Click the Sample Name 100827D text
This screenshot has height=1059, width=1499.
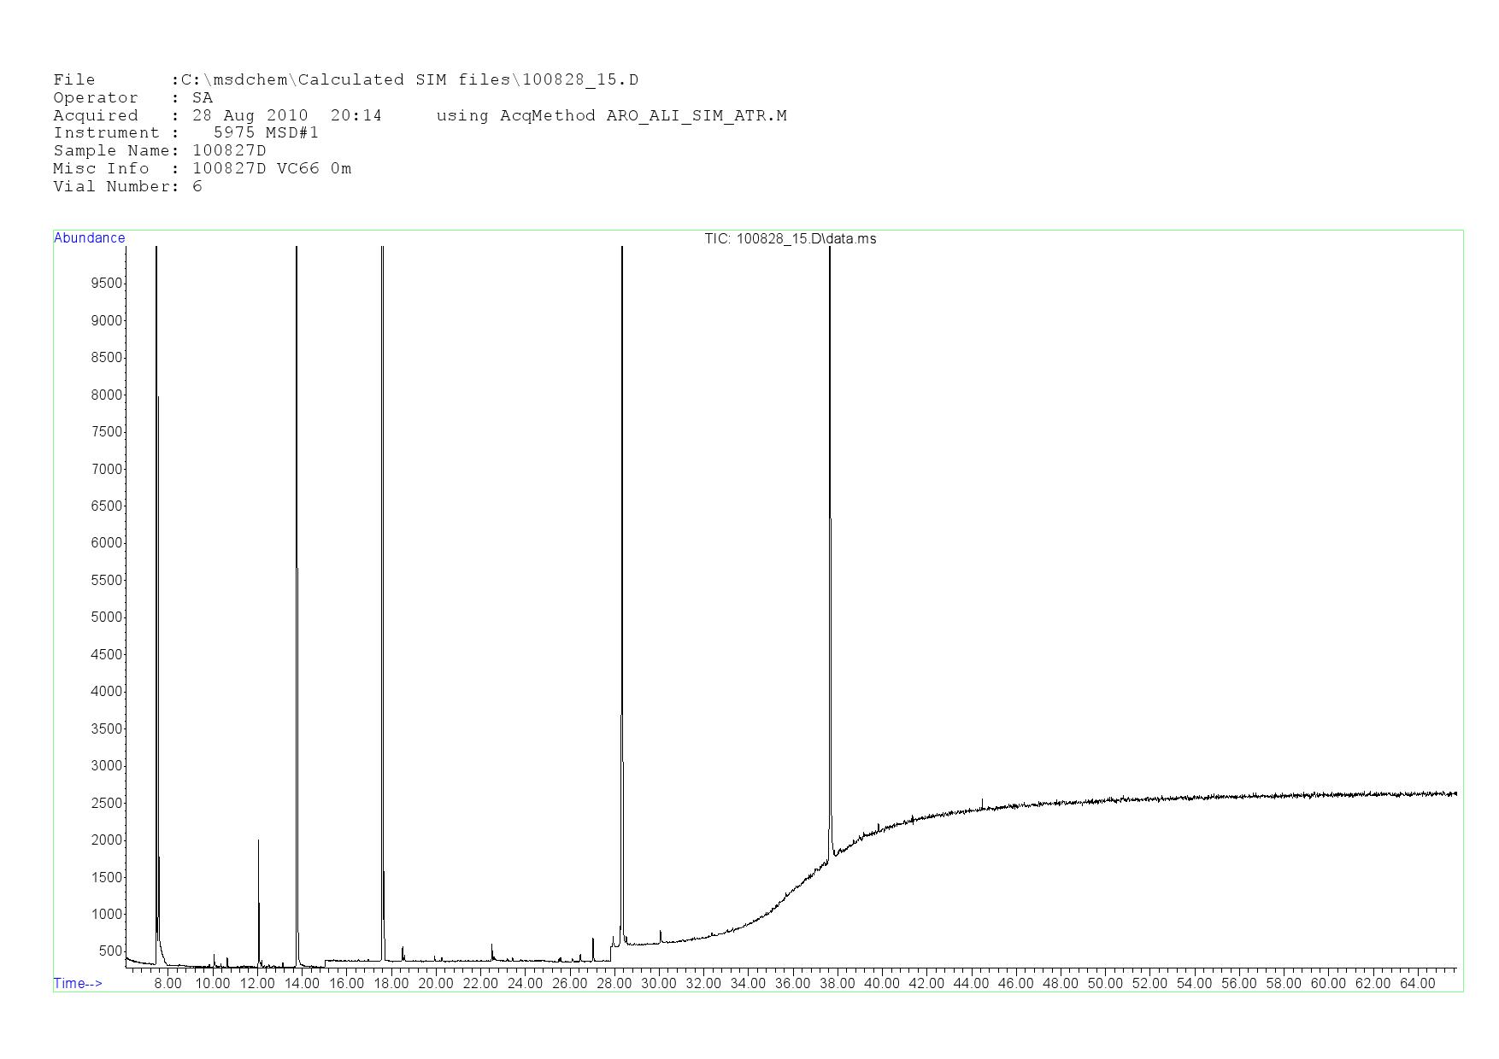tap(160, 151)
